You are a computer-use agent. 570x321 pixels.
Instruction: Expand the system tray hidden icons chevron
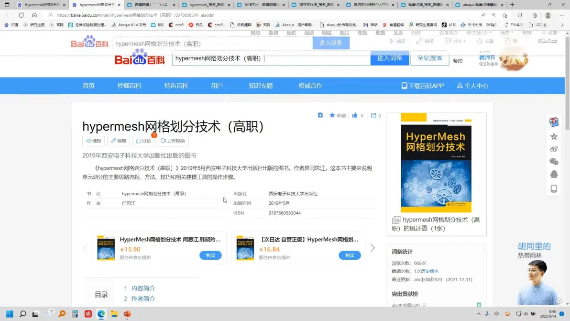478,314
